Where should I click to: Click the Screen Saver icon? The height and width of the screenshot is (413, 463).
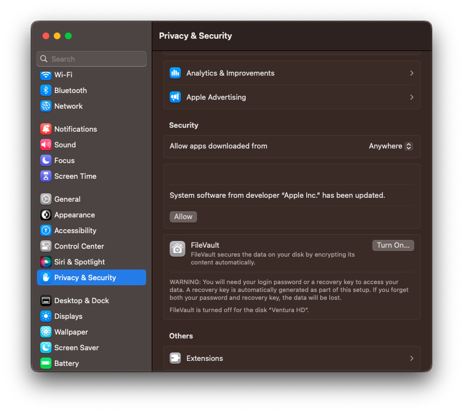(x=46, y=347)
